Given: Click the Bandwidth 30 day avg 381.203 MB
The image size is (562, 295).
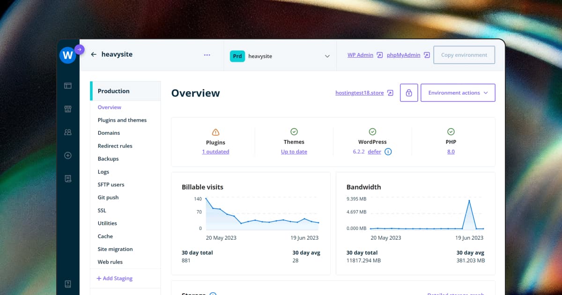Looking at the screenshot, I should (471, 260).
